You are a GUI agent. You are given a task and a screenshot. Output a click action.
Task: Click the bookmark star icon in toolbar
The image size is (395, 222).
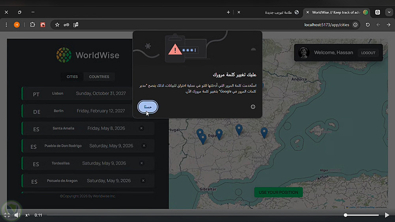(57, 25)
